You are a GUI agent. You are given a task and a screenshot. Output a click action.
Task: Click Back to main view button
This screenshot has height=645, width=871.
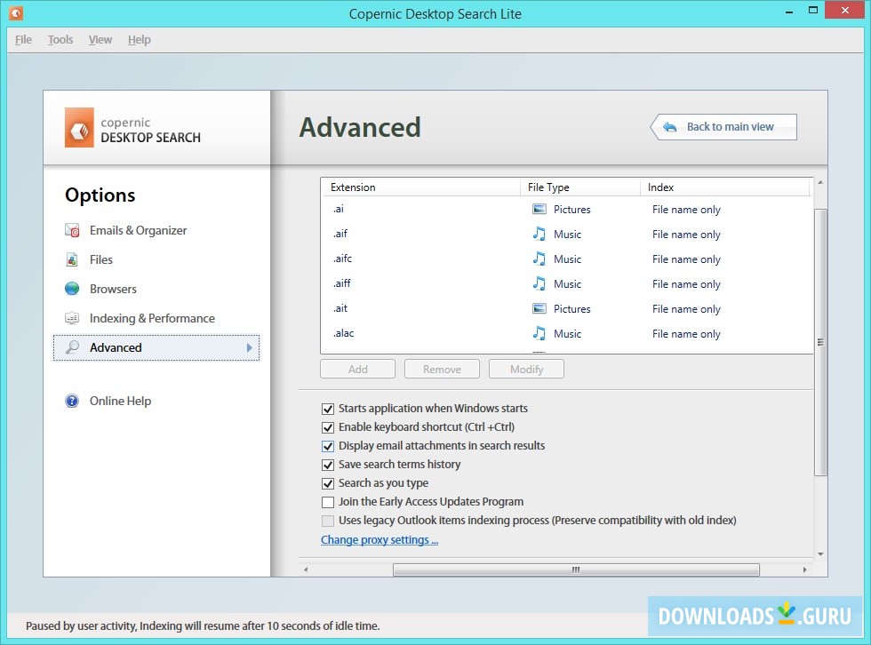(723, 127)
